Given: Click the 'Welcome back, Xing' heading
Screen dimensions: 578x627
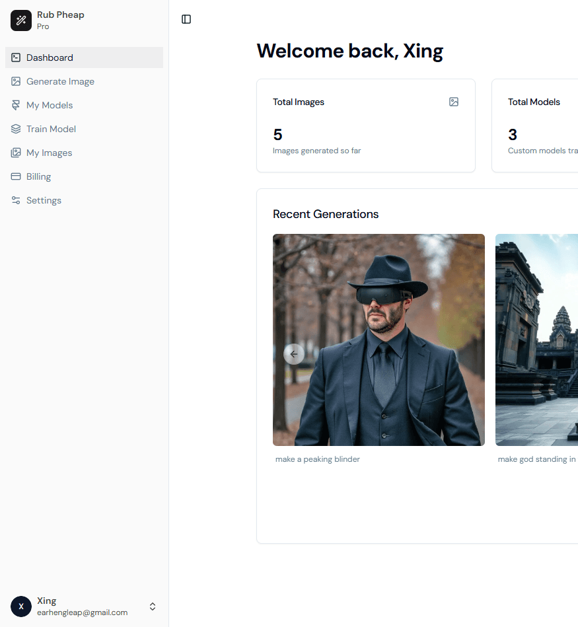Looking at the screenshot, I should point(349,51).
